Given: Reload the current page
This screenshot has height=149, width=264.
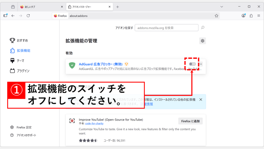Looking at the screenshot, I should click(x=28, y=16).
